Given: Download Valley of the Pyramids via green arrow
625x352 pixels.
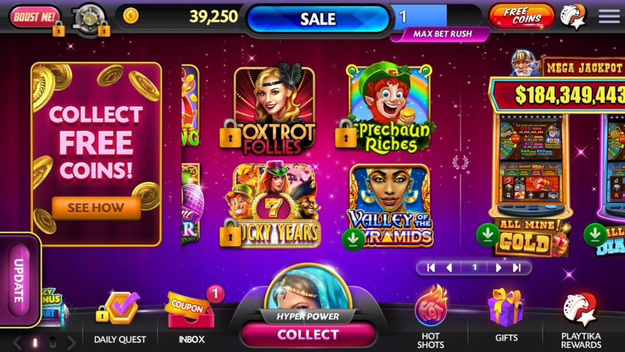Looking at the screenshot, I should (x=353, y=239).
